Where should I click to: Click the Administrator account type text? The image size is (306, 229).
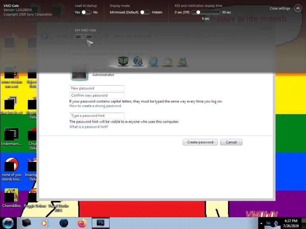pos(103,75)
